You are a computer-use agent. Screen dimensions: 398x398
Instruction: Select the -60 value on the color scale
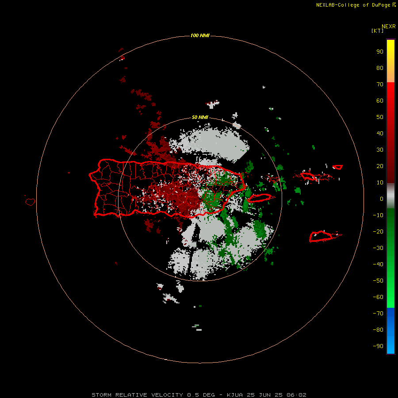coord(378,297)
